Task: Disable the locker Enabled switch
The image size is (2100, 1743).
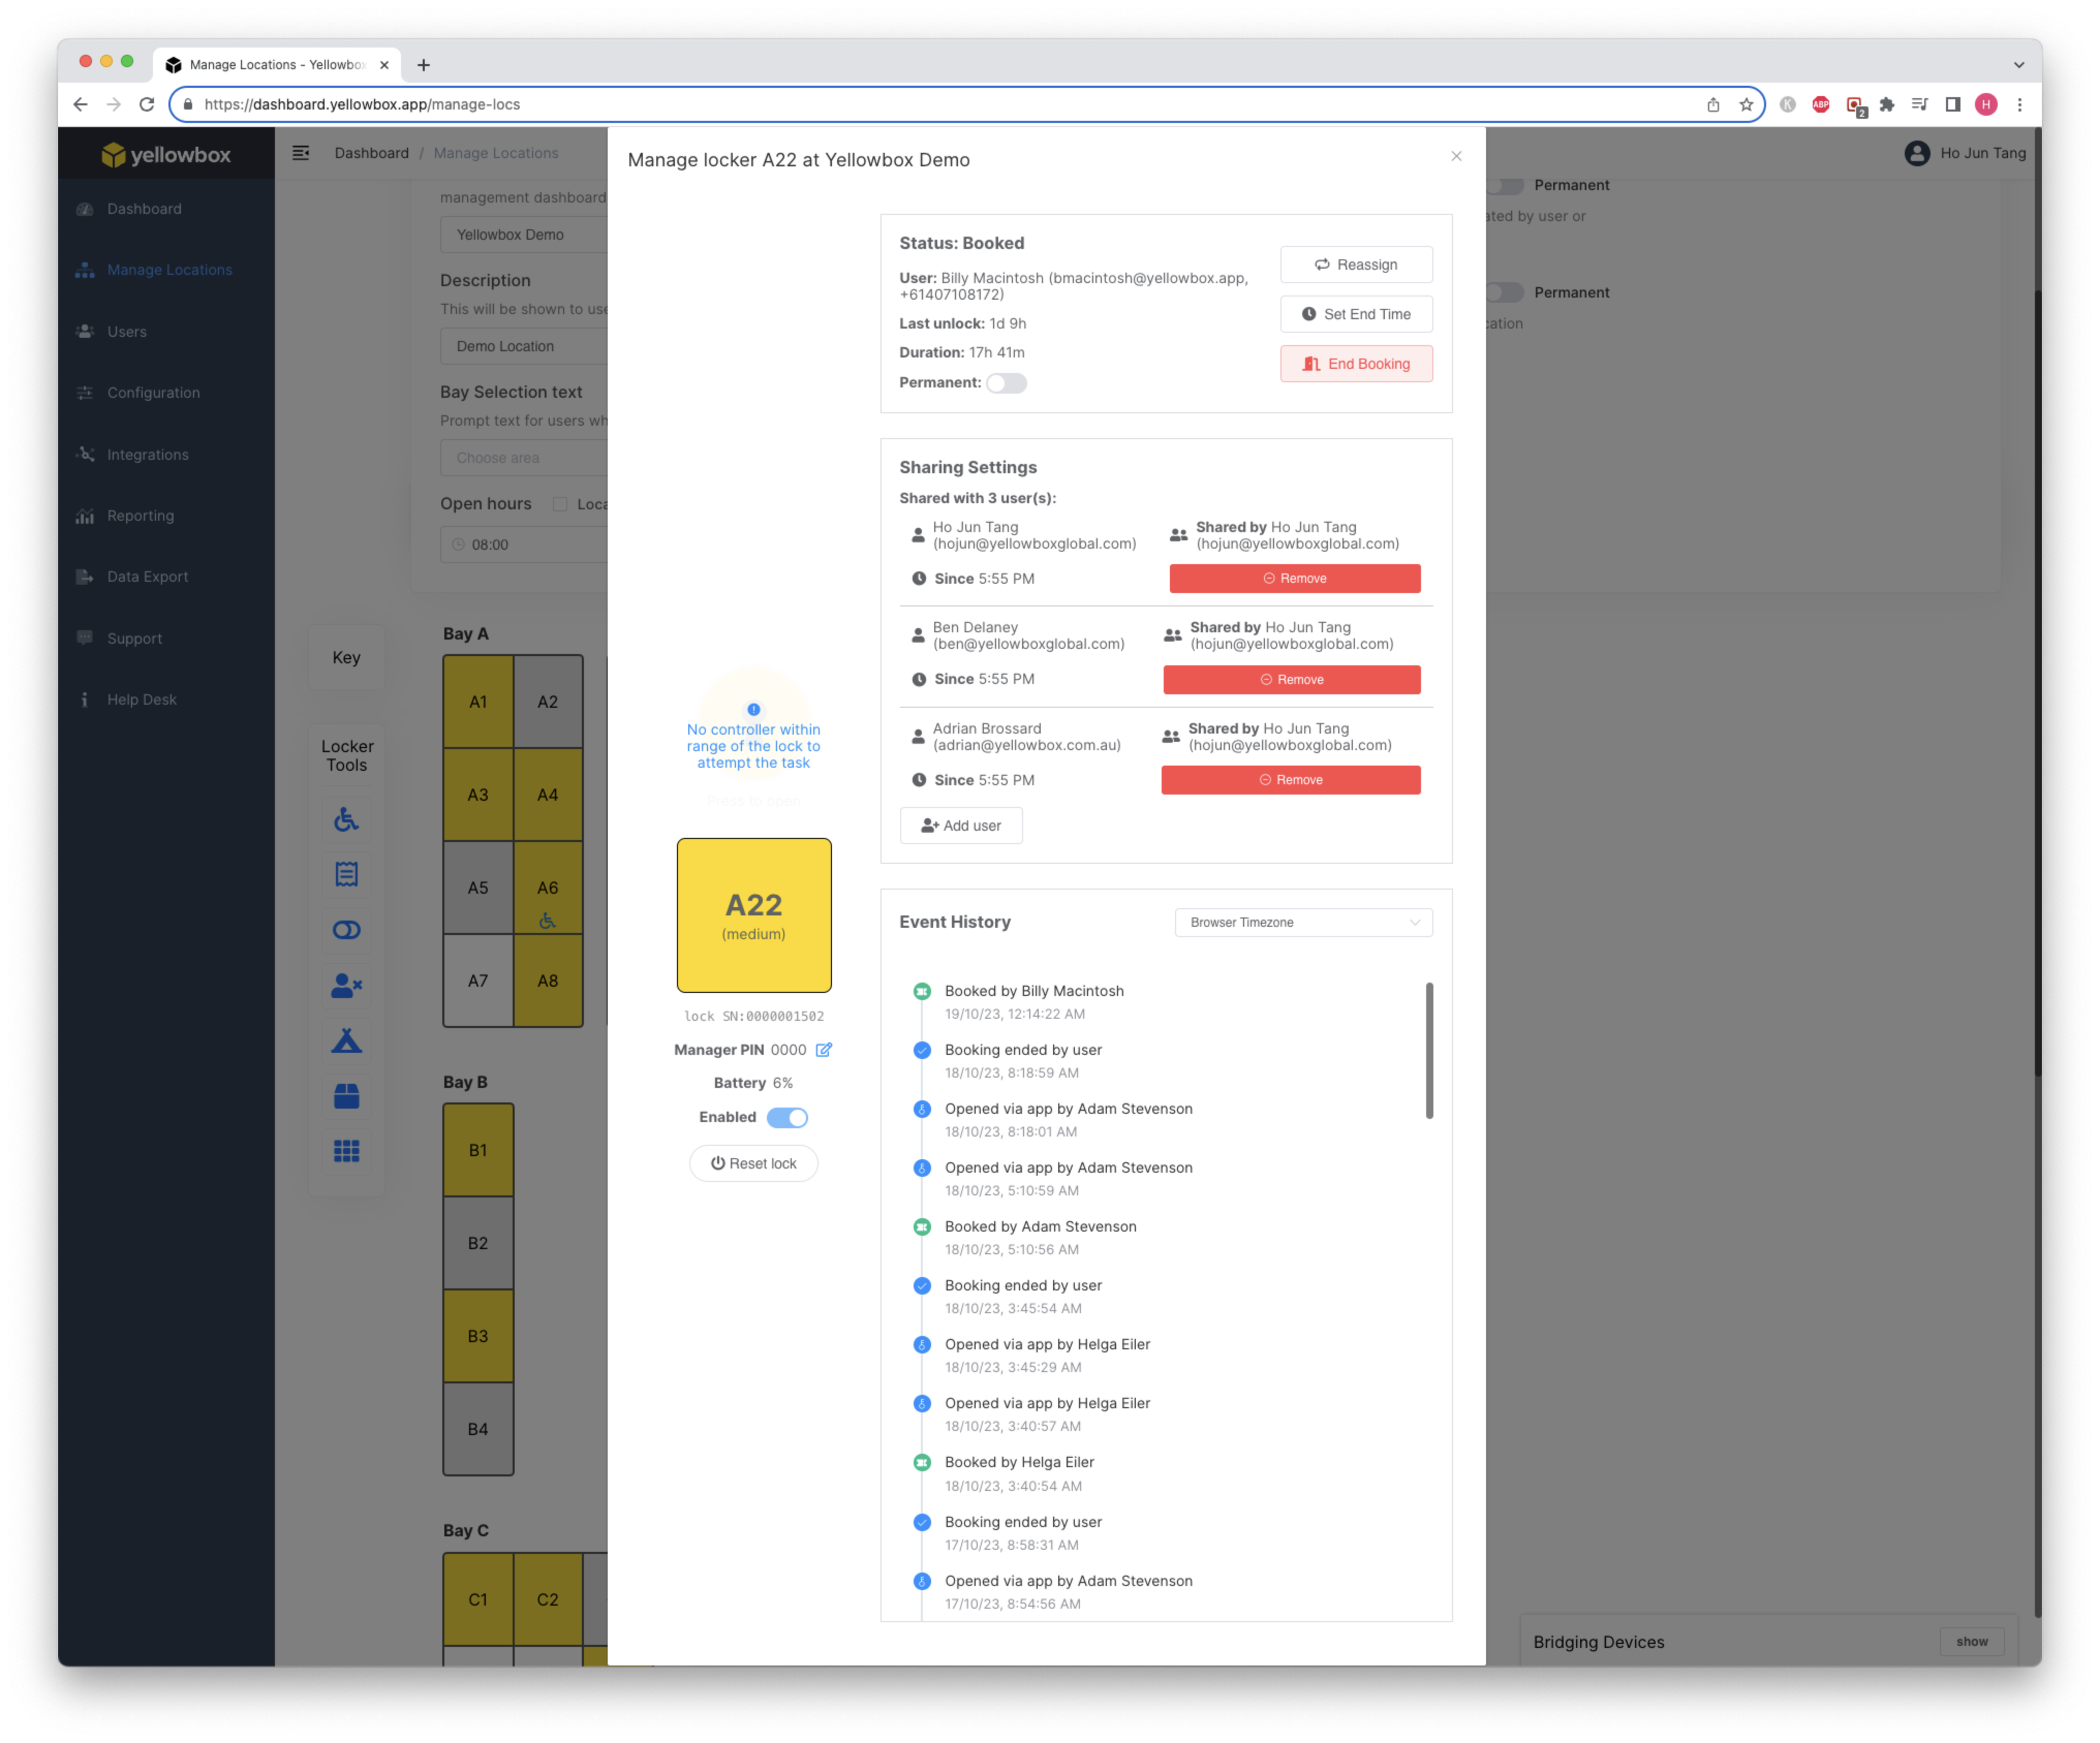Action: click(787, 1118)
